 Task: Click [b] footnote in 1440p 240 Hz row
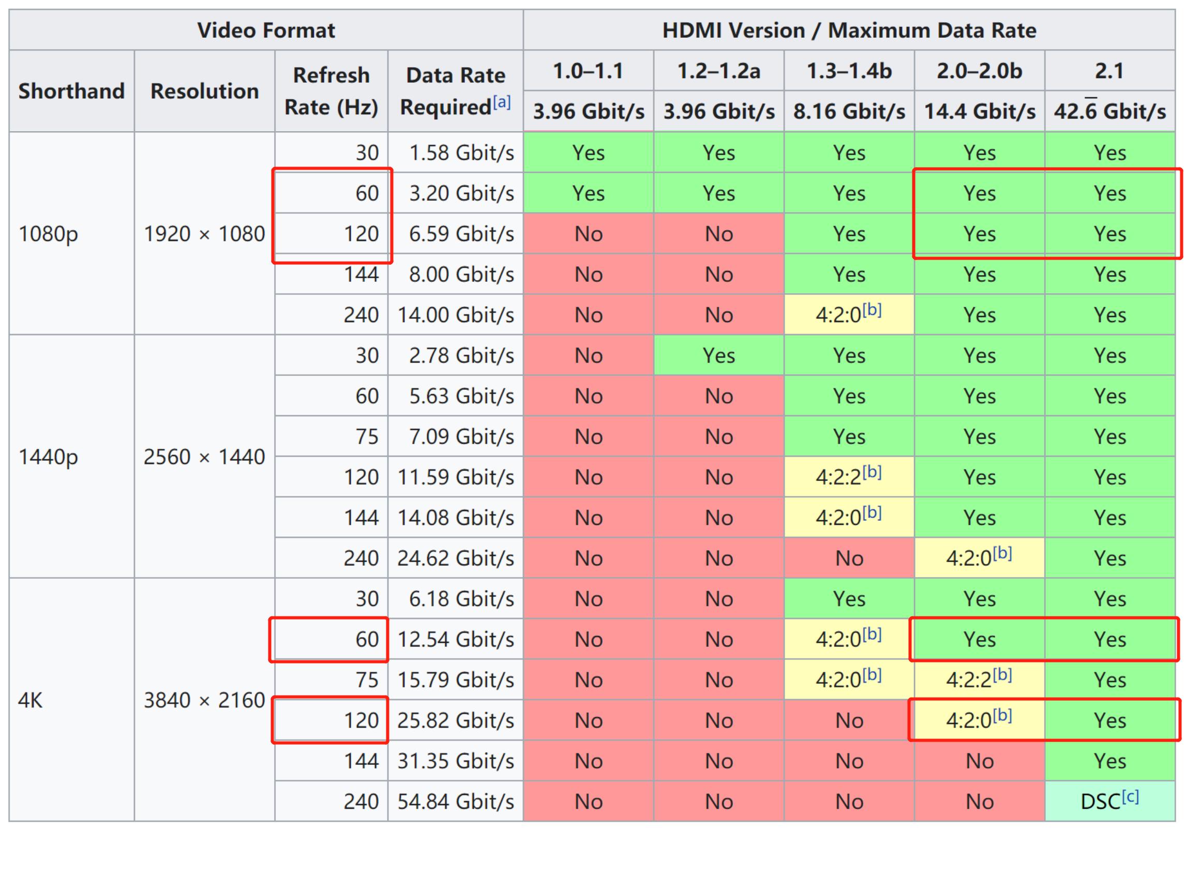tap(1002, 553)
